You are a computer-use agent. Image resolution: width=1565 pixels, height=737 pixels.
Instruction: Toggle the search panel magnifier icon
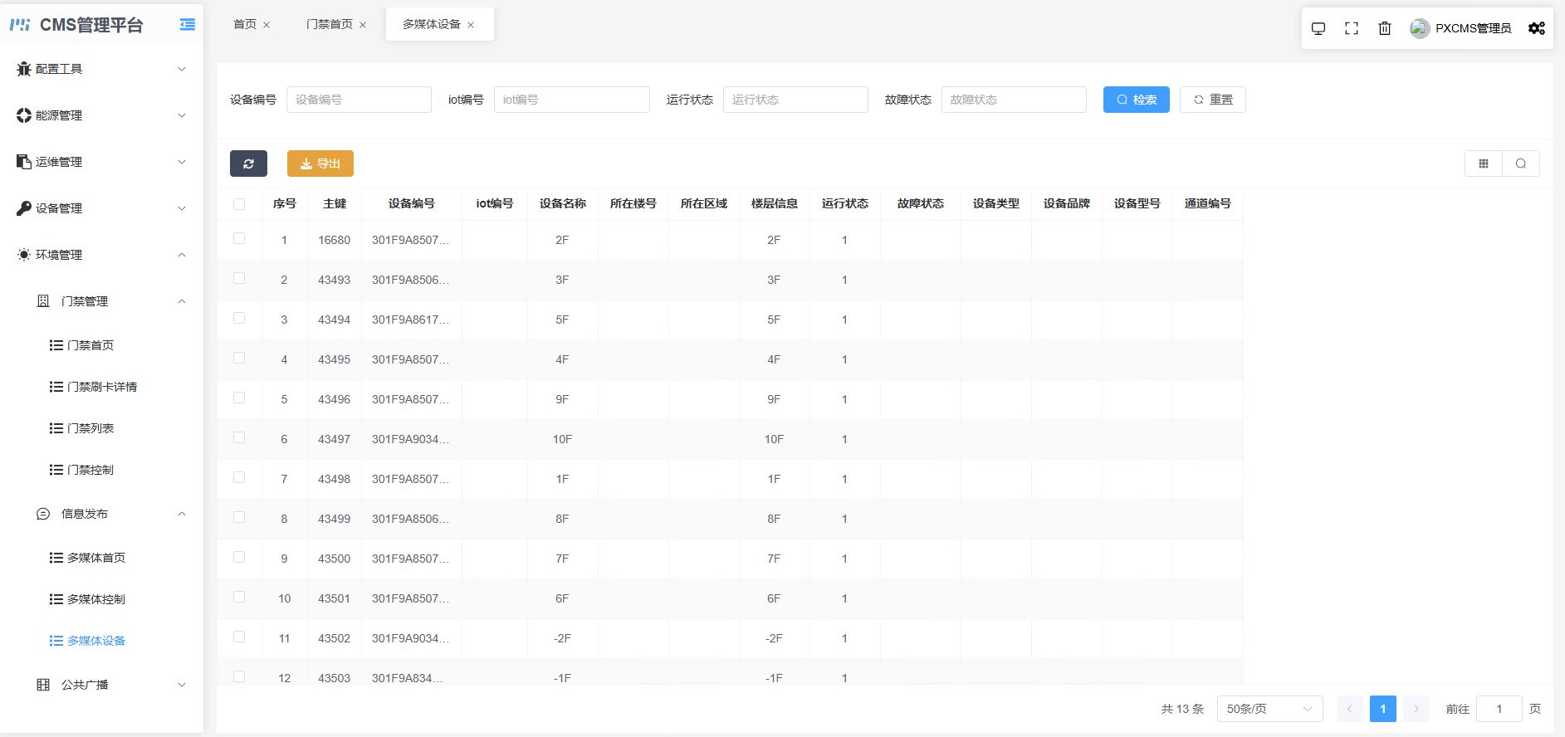click(x=1521, y=164)
